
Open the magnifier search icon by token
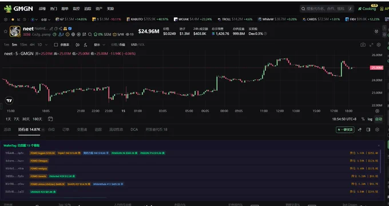pos(90,34)
